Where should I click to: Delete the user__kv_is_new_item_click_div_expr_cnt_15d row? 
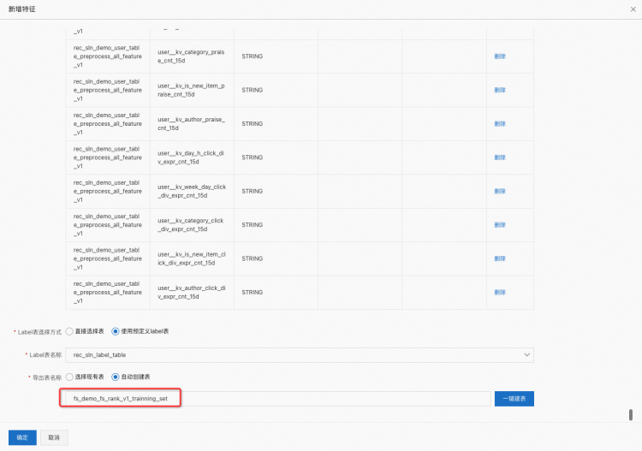click(x=500, y=258)
